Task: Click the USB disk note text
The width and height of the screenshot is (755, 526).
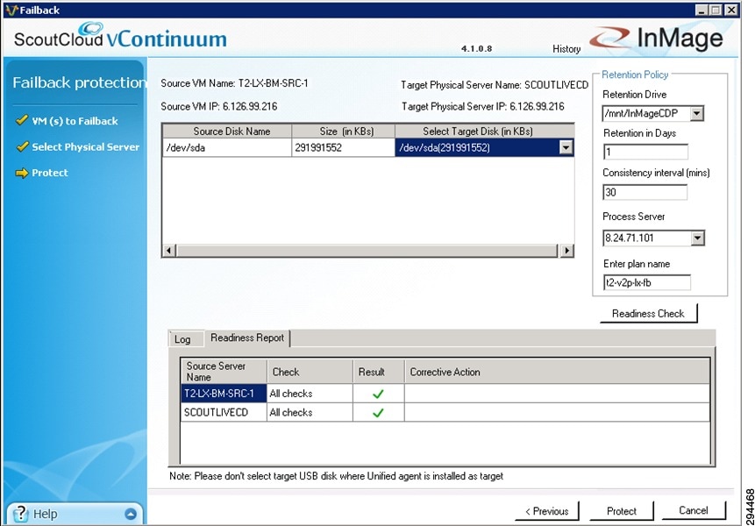Action: [x=336, y=476]
